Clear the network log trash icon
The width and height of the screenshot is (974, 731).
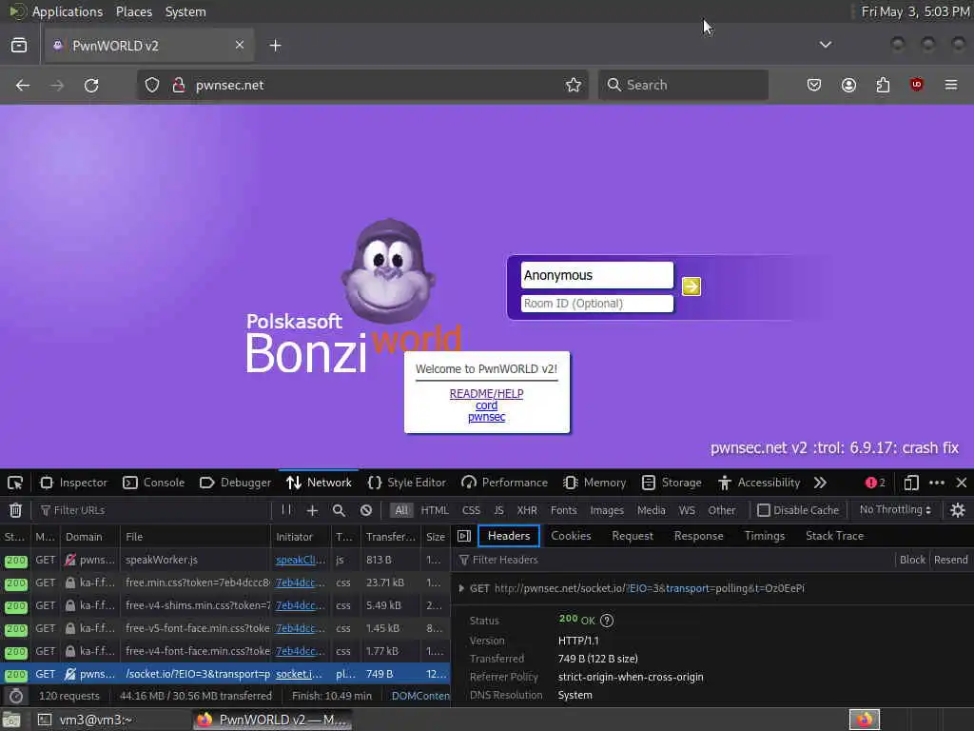(15, 510)
